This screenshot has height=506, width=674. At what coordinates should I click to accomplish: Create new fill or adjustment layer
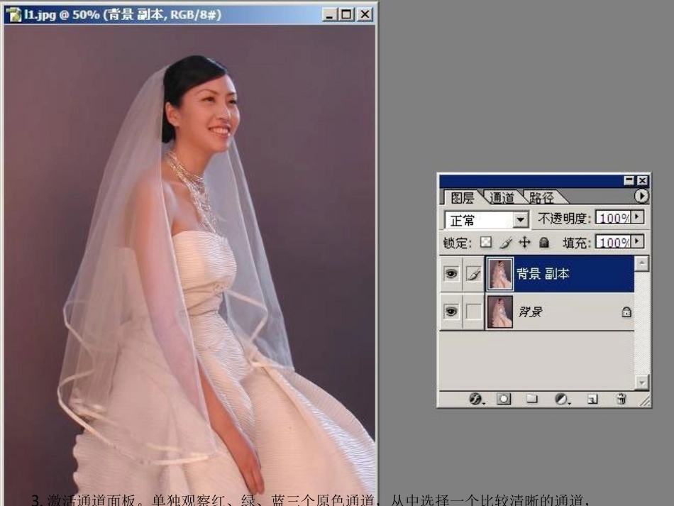tap(561, 399)
